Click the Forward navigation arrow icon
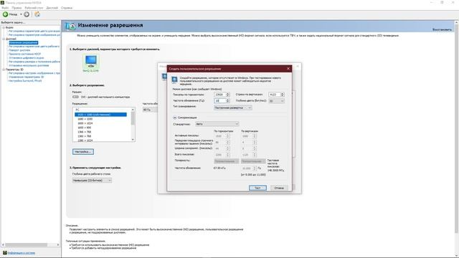Viewport: 459px width, 258px height. pos(27,14)
